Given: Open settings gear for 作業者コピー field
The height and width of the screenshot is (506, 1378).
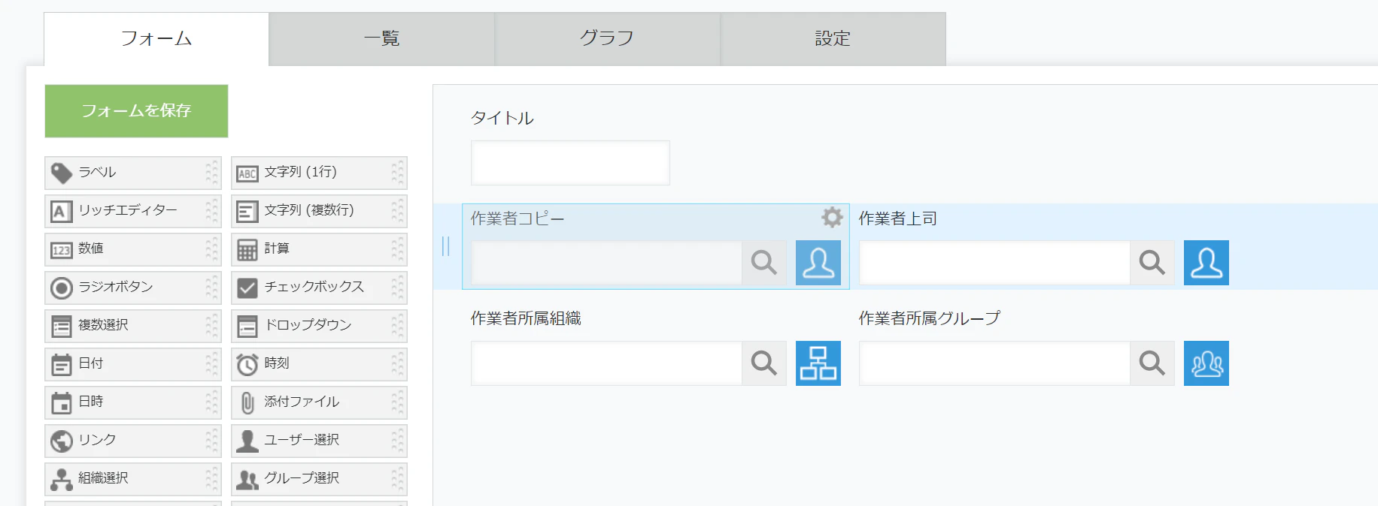Looking at the screenshot, I should pyautogui.click(x=832, y=218).
